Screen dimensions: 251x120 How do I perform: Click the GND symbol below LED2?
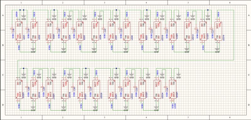tap(33, 50)
